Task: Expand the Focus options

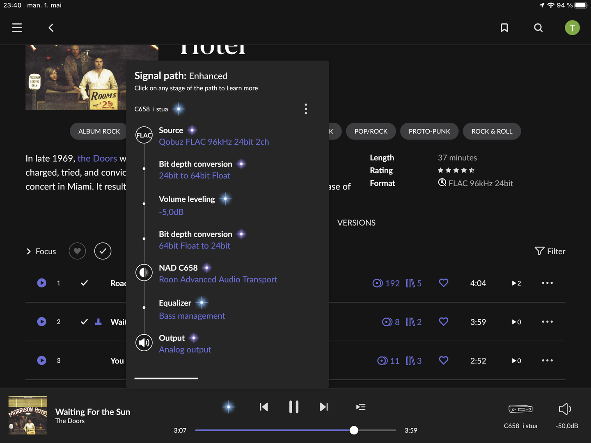Action: (x=41, y=251)
